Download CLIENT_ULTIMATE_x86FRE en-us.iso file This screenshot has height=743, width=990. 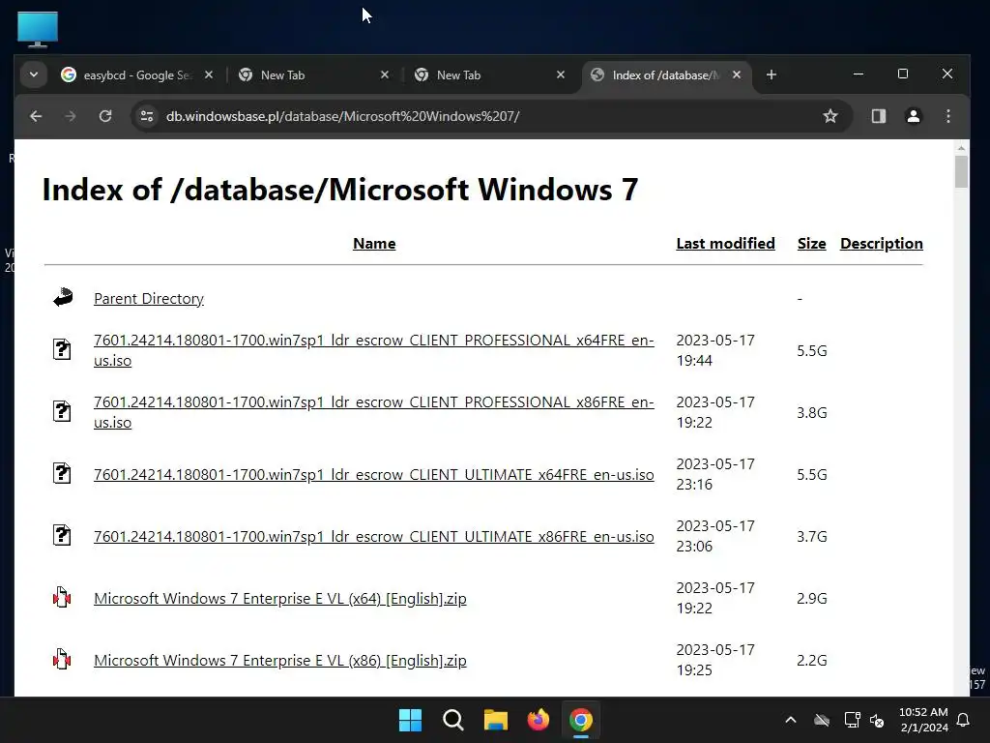click(x=374, y=536)
